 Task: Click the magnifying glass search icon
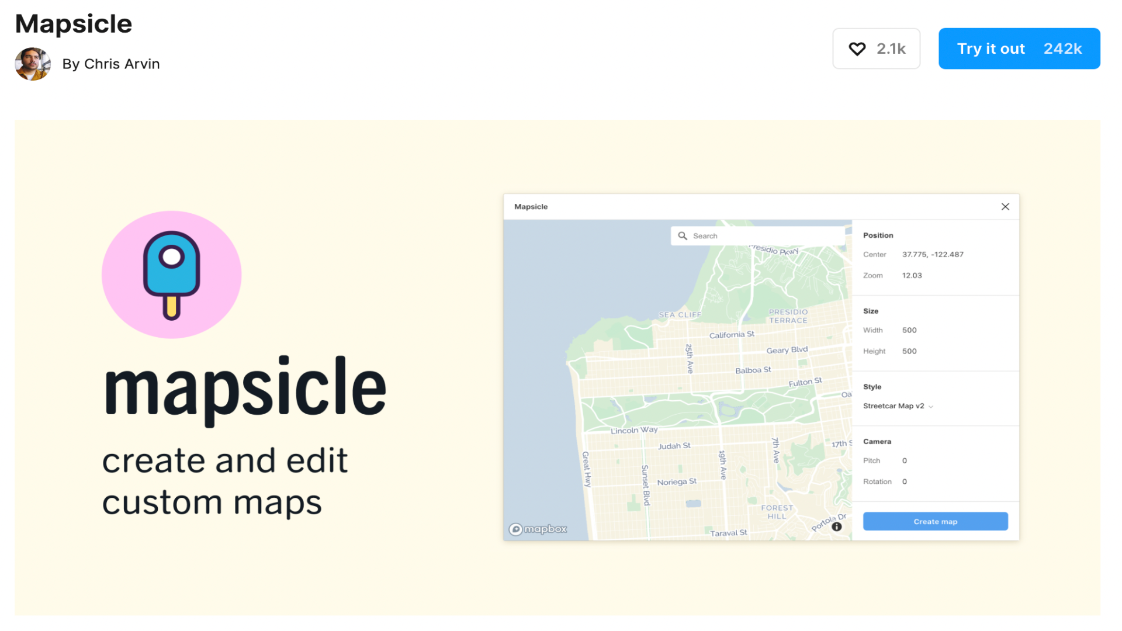coord(683,235)
